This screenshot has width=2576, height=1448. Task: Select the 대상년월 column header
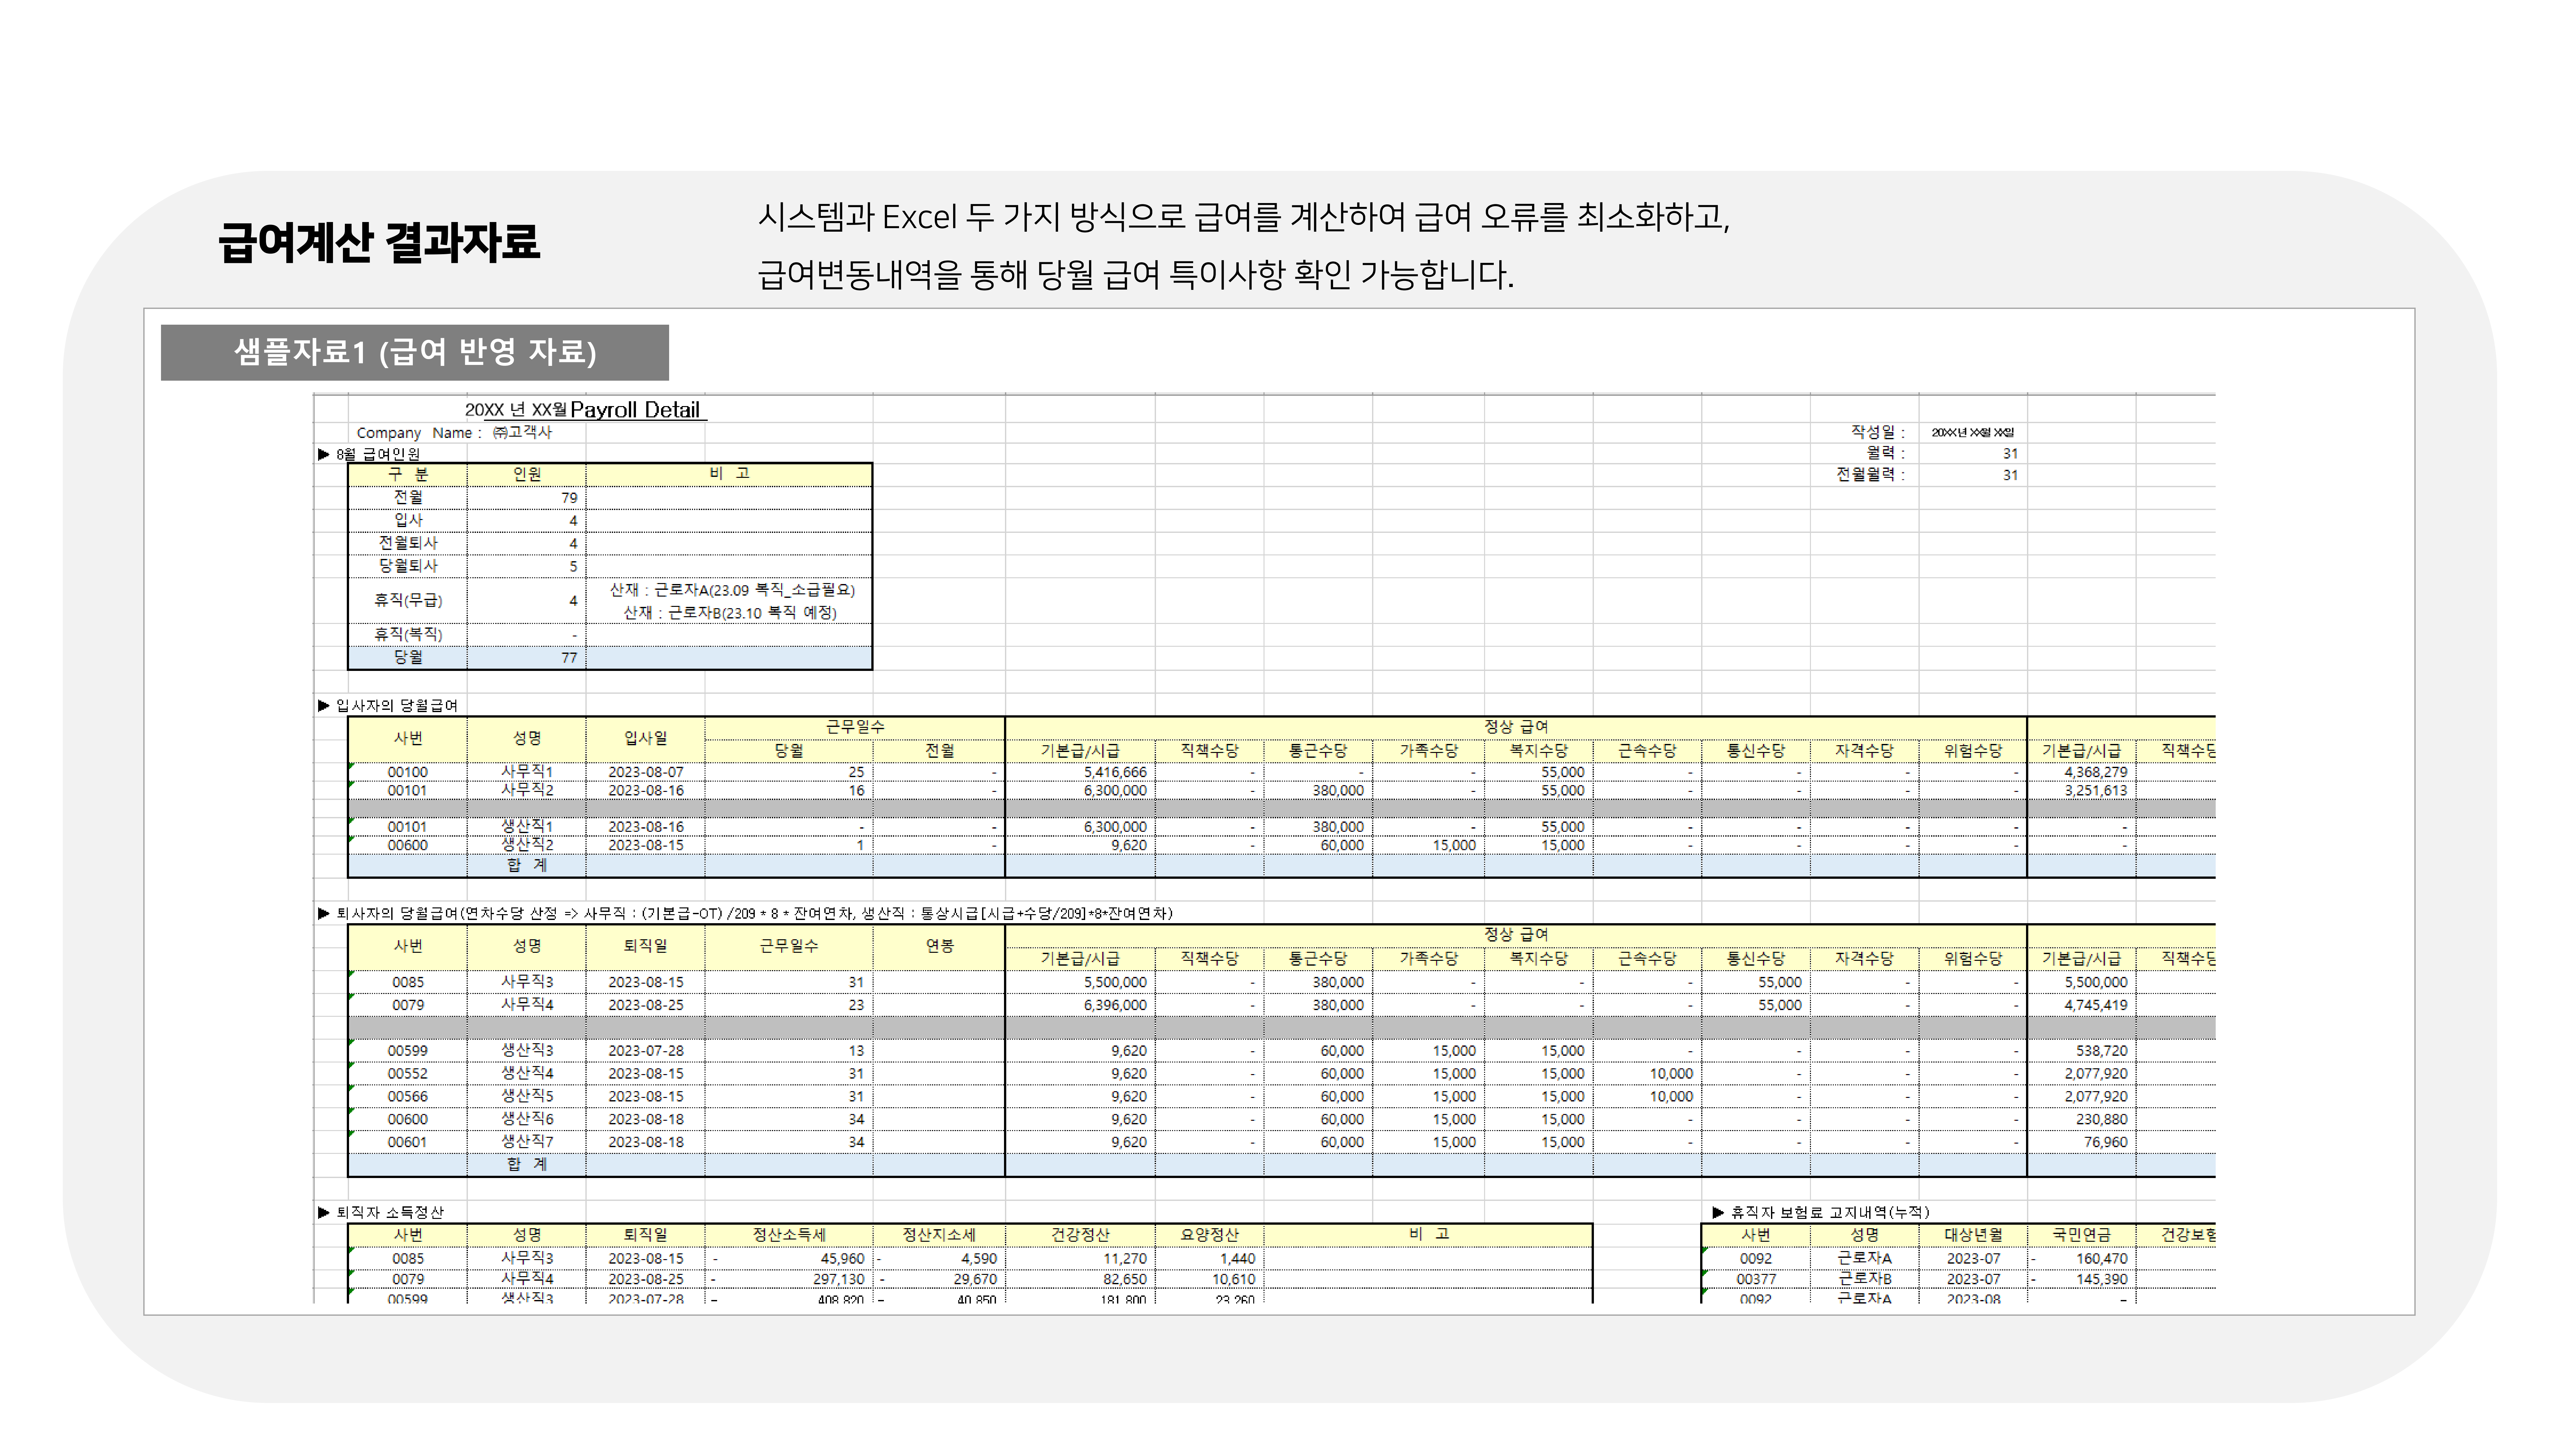[1973, 1235]
